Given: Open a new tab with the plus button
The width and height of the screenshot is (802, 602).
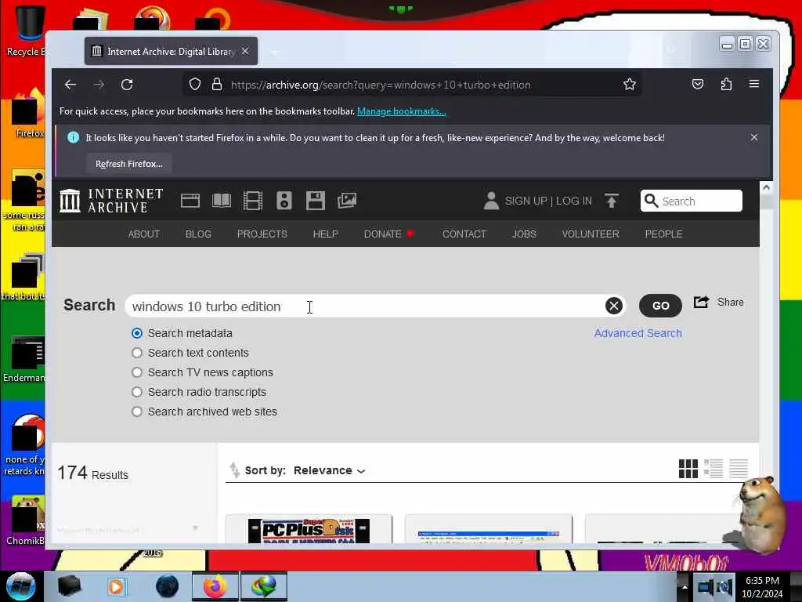Looking at the screenshot, I should point(275,51).
